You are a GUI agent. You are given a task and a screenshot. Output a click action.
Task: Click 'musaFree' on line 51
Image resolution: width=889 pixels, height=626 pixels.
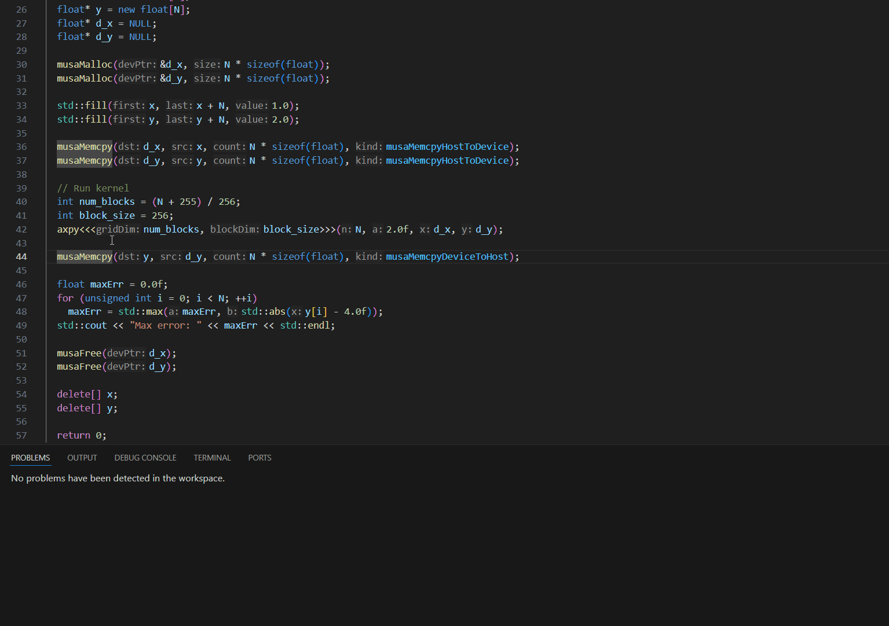tap(79, 353)
